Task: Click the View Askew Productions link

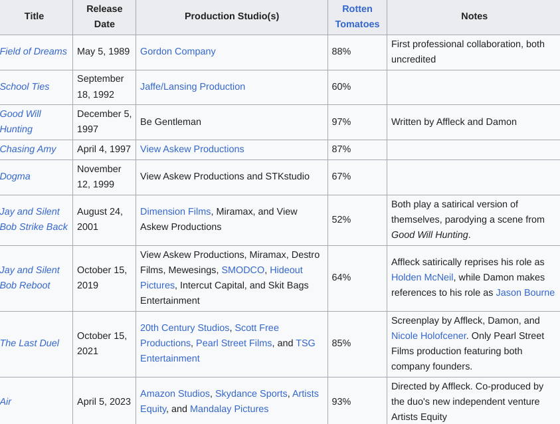Action: click(192, 149)
